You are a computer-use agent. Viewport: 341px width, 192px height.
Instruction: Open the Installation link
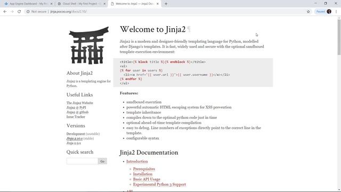[x=143, y=174]
